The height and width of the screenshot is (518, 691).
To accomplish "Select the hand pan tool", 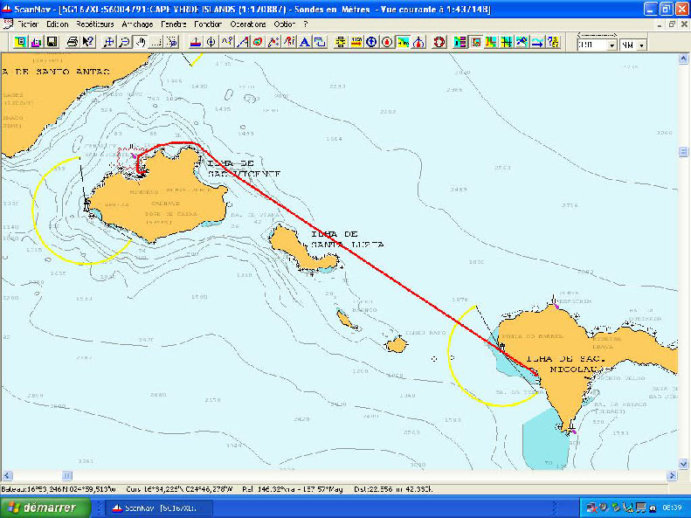I will pos(141,42).
